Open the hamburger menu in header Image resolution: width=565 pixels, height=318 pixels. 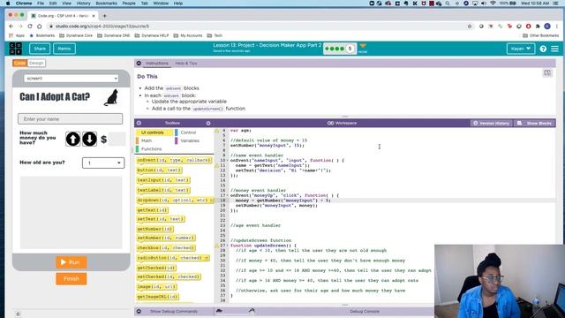[x=554, y=49]
